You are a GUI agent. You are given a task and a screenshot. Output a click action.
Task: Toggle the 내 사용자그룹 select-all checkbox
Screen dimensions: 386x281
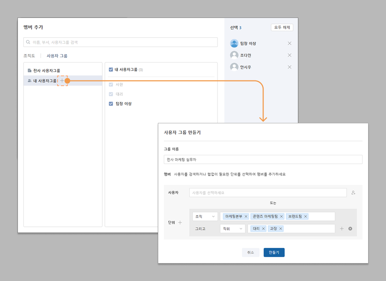(x=111, y=70)
